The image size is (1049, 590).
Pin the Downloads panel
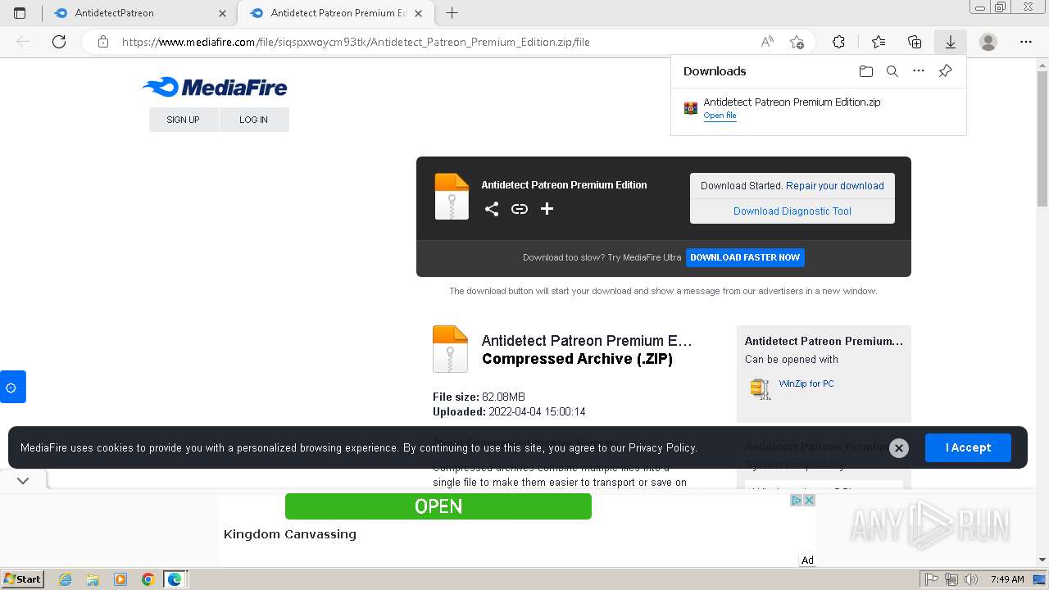pos(945,71)
